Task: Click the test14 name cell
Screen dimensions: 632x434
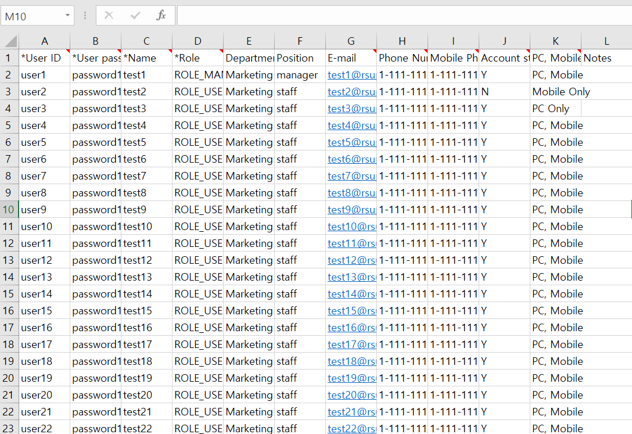Action: [x=147, y=294]
